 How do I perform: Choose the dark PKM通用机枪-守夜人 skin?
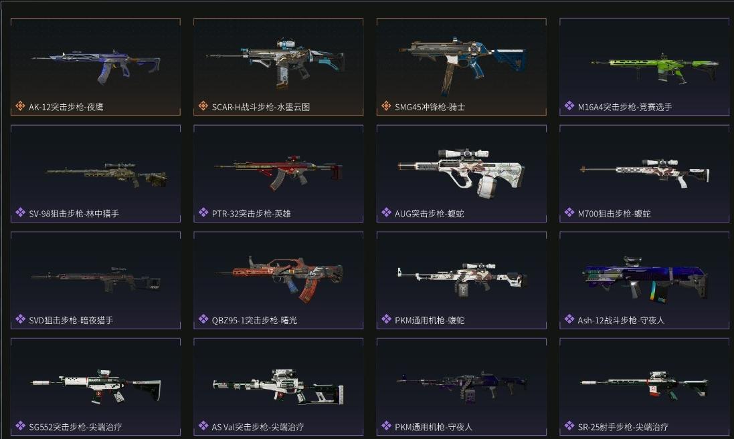[462, 387]
